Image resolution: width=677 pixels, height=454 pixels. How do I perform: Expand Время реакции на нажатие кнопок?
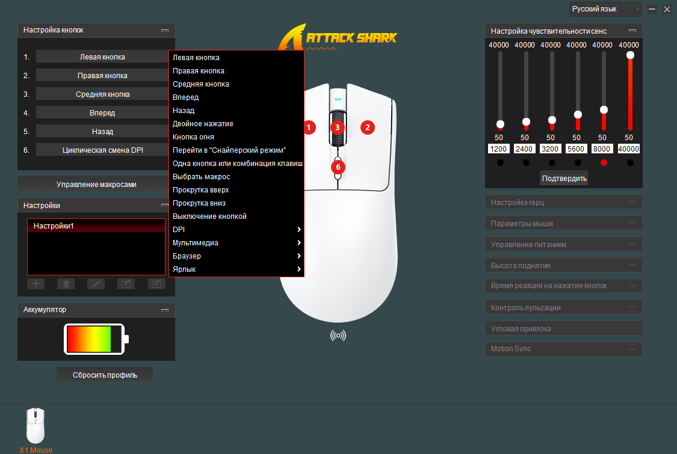(563, 286)
